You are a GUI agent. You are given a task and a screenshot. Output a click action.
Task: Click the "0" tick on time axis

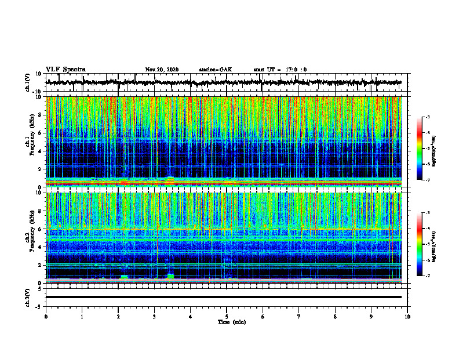(x=46, y=317)
